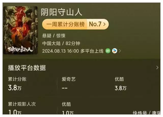Click the 一周累计分账榜 label
Screen dimensions: 163x117
pos(65,24)
